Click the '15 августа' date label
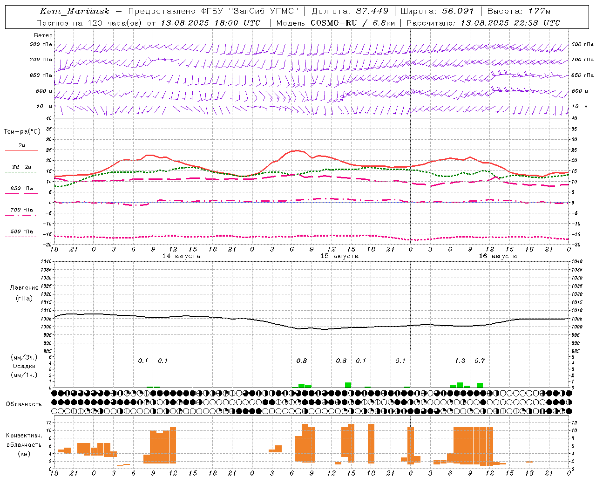The image size is (596, 477). pyautogui.click(x=339, y=256)
